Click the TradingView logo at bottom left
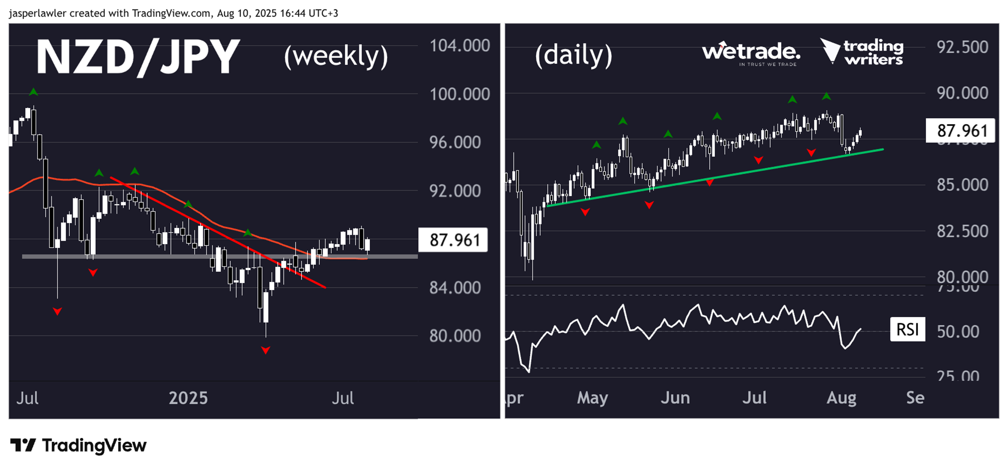Screen dimensions: 1008x471 [x=78, y=445]
